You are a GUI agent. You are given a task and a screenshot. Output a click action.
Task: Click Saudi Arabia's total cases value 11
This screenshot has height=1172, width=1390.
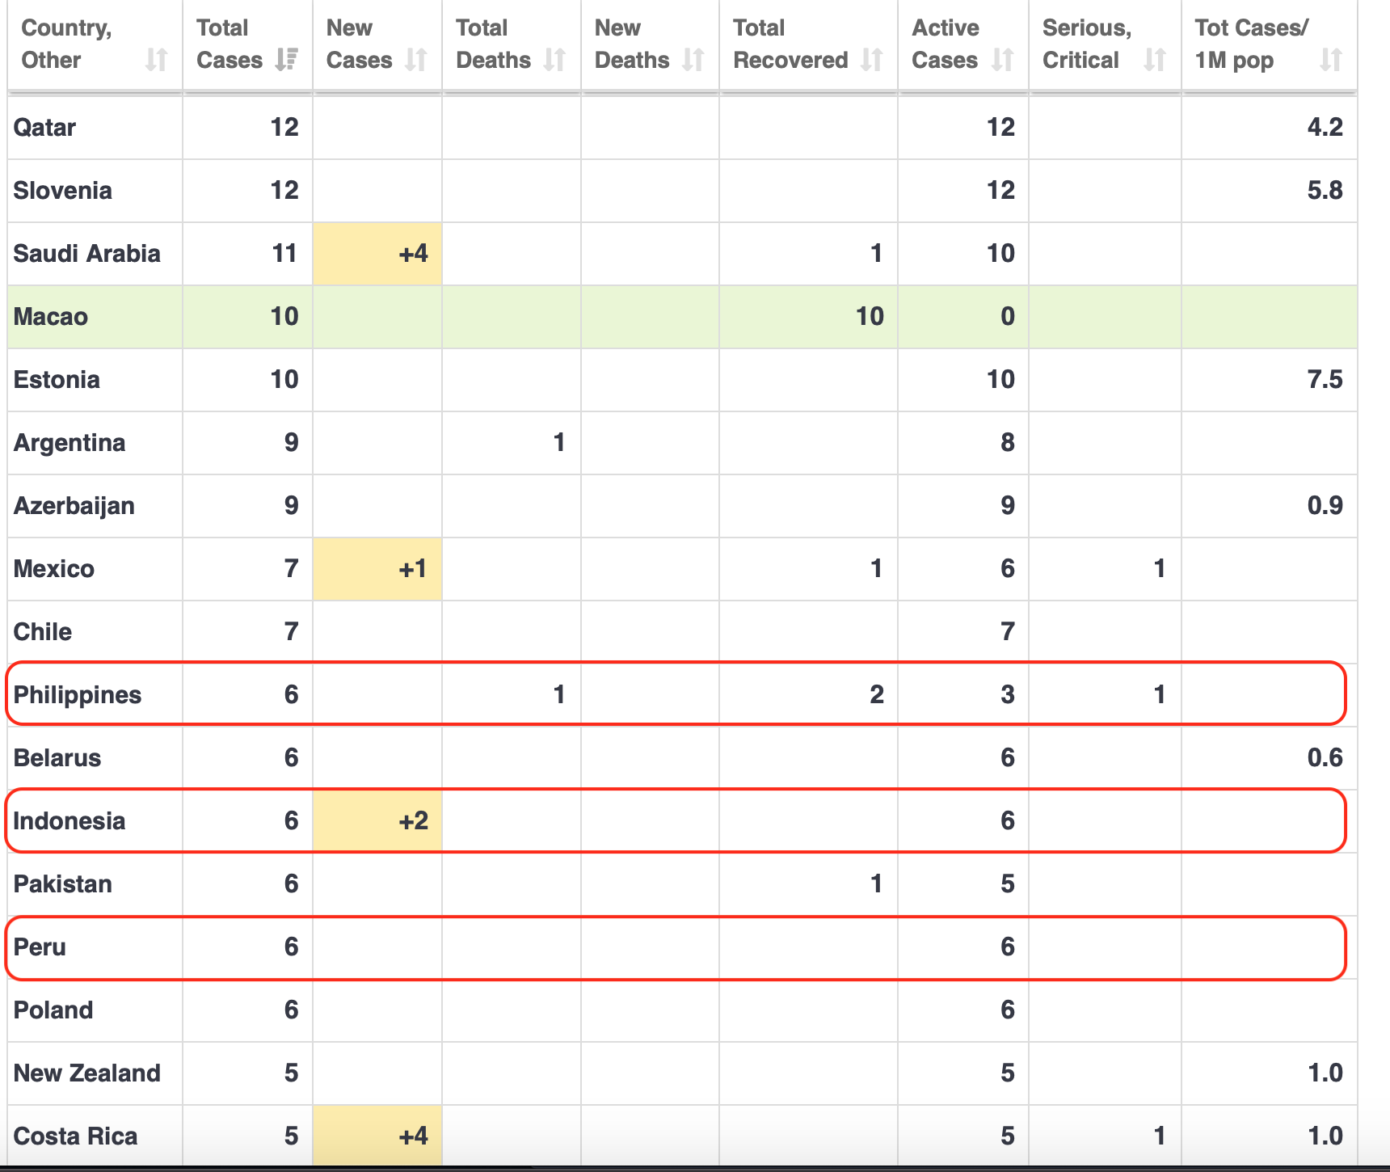pos(284,253)
